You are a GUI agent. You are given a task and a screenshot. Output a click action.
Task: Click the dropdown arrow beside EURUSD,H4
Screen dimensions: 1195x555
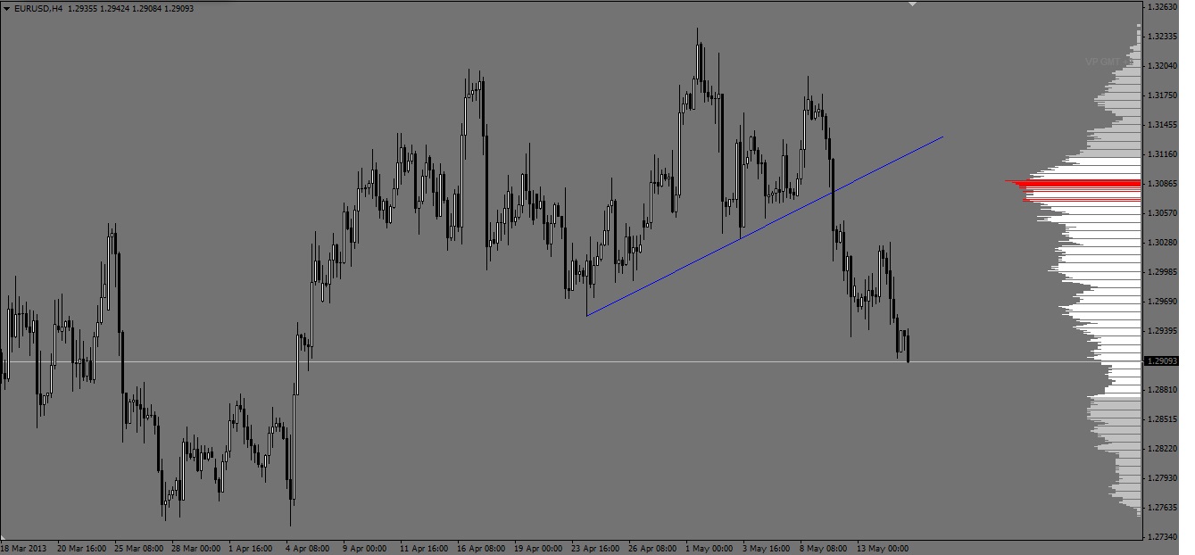[7, 8]
